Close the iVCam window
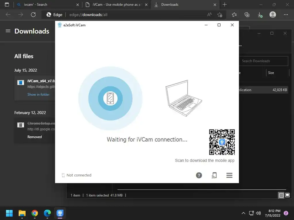The height and width of the screenshot is (220, 294). tap(232, 25)
